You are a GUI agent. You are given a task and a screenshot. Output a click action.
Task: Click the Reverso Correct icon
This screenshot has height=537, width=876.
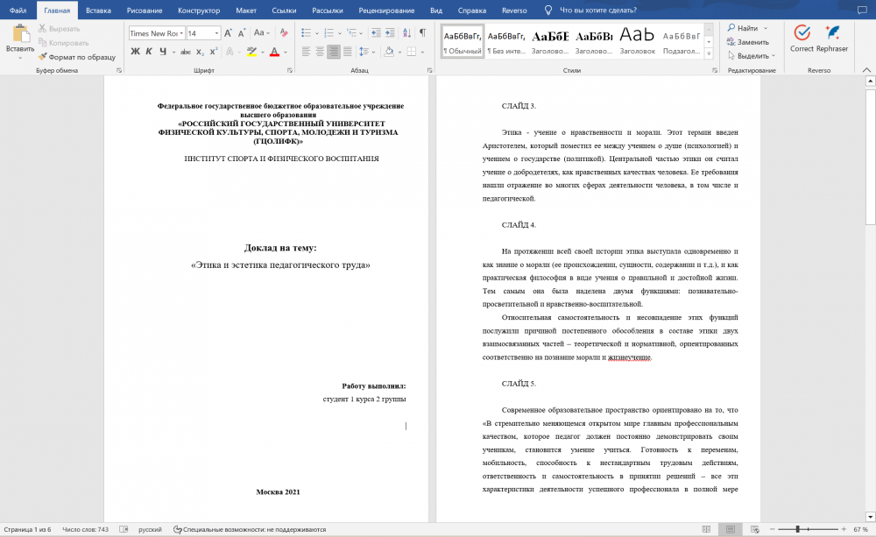[x=802, y=39]
